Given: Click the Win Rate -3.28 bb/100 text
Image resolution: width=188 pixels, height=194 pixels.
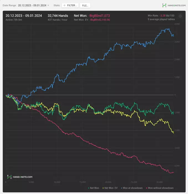Looking at the screenshot, I should (x=161, y=16).
